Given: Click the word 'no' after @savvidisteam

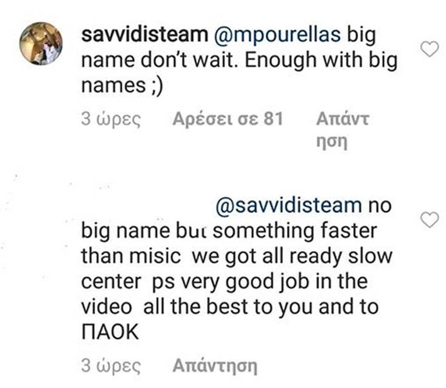Looking at the screenshot, I should pyautogui.click(x=380, y=206).
